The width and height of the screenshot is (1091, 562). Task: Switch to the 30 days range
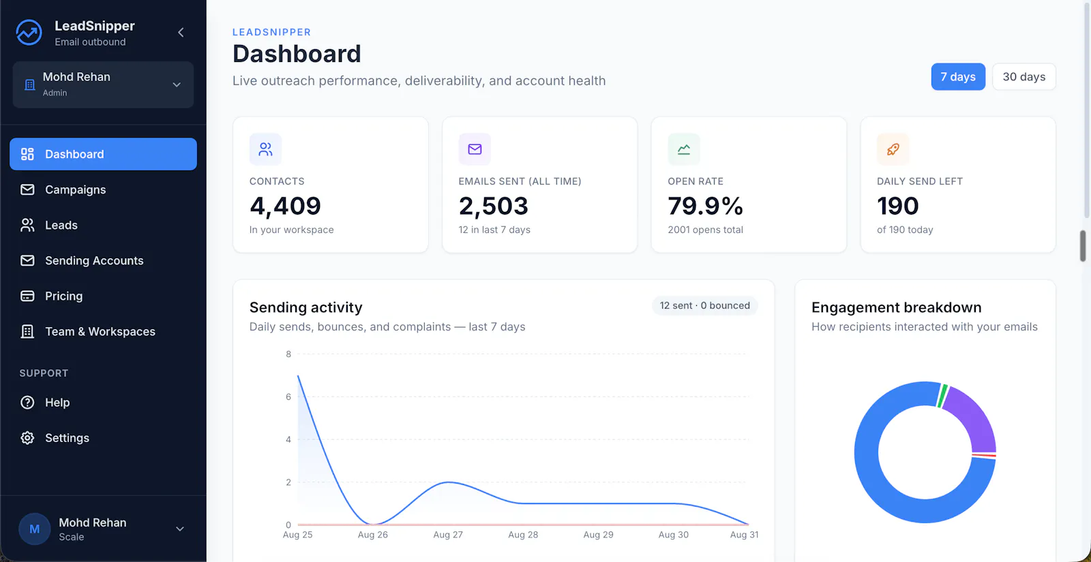point(1023,77)
